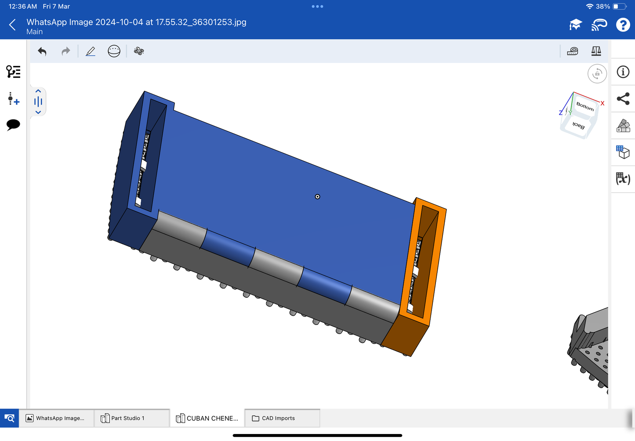635x441 pixels.
Task: Open the Measure tool
Action: pos(572,51)
